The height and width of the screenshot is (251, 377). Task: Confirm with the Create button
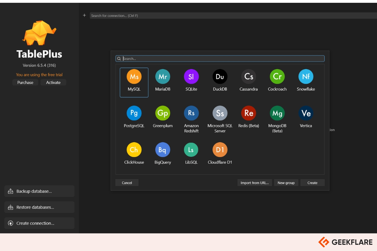313,183
